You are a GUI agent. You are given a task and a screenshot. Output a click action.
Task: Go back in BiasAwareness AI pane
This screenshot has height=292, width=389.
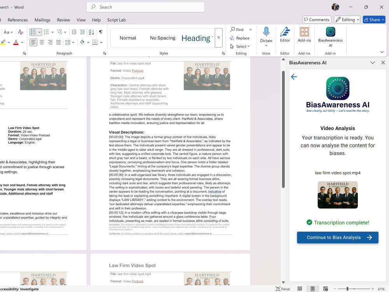[x=294, y=77]
